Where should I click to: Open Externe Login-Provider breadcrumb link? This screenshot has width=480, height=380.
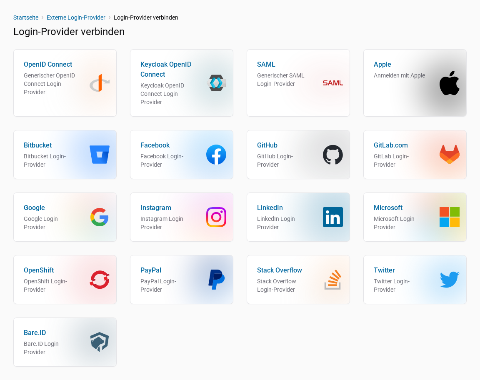pyautogui.click(x=76, y=17)
